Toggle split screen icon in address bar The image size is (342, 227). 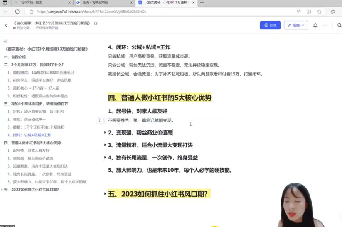pyautogui.click(x=308, y=12)
